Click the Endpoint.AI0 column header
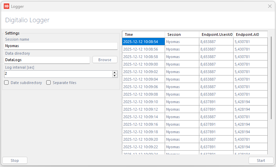 click(x=250, y=34)
